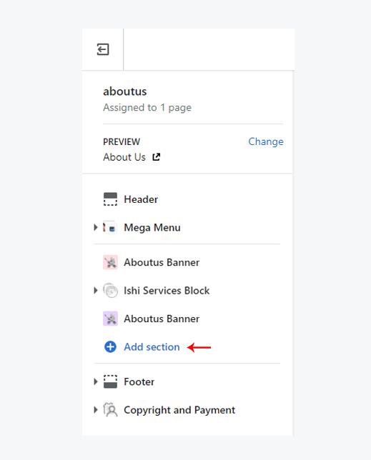This screenshot has height=460, width=371.
Task: Click the blue plus Add section icon
Action: (x=110, y=346)
